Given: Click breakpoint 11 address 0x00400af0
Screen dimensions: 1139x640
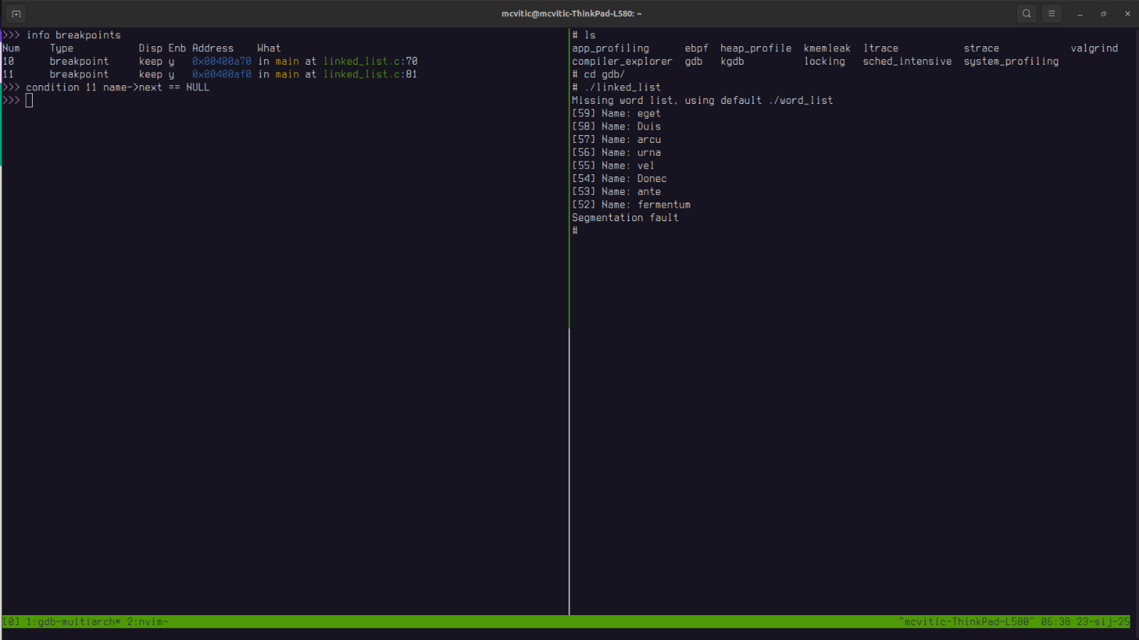Looking at the screenshot, I should click(221, 74).
